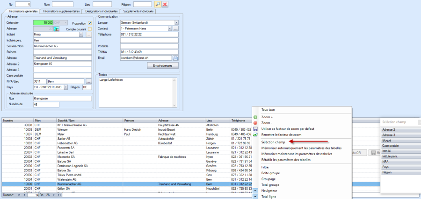The image size is (421, 199).
Task: Select the KPT Krankenkasse AG row
Action: point(127,125)
